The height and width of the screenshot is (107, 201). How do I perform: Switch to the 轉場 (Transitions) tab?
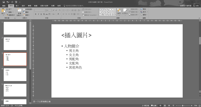[x=30, y=6]
